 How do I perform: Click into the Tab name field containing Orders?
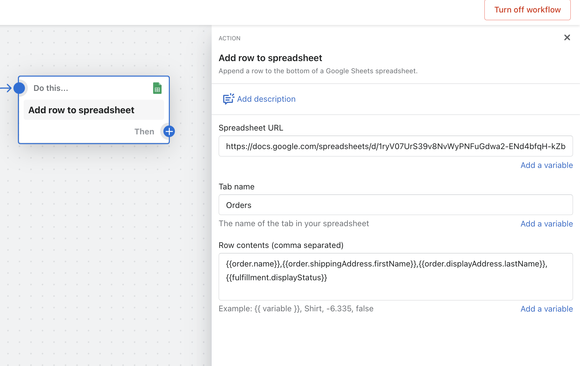click(395, 205)
